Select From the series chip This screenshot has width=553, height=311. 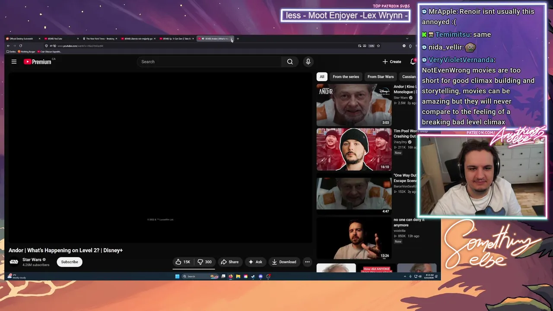coord(346,76)
